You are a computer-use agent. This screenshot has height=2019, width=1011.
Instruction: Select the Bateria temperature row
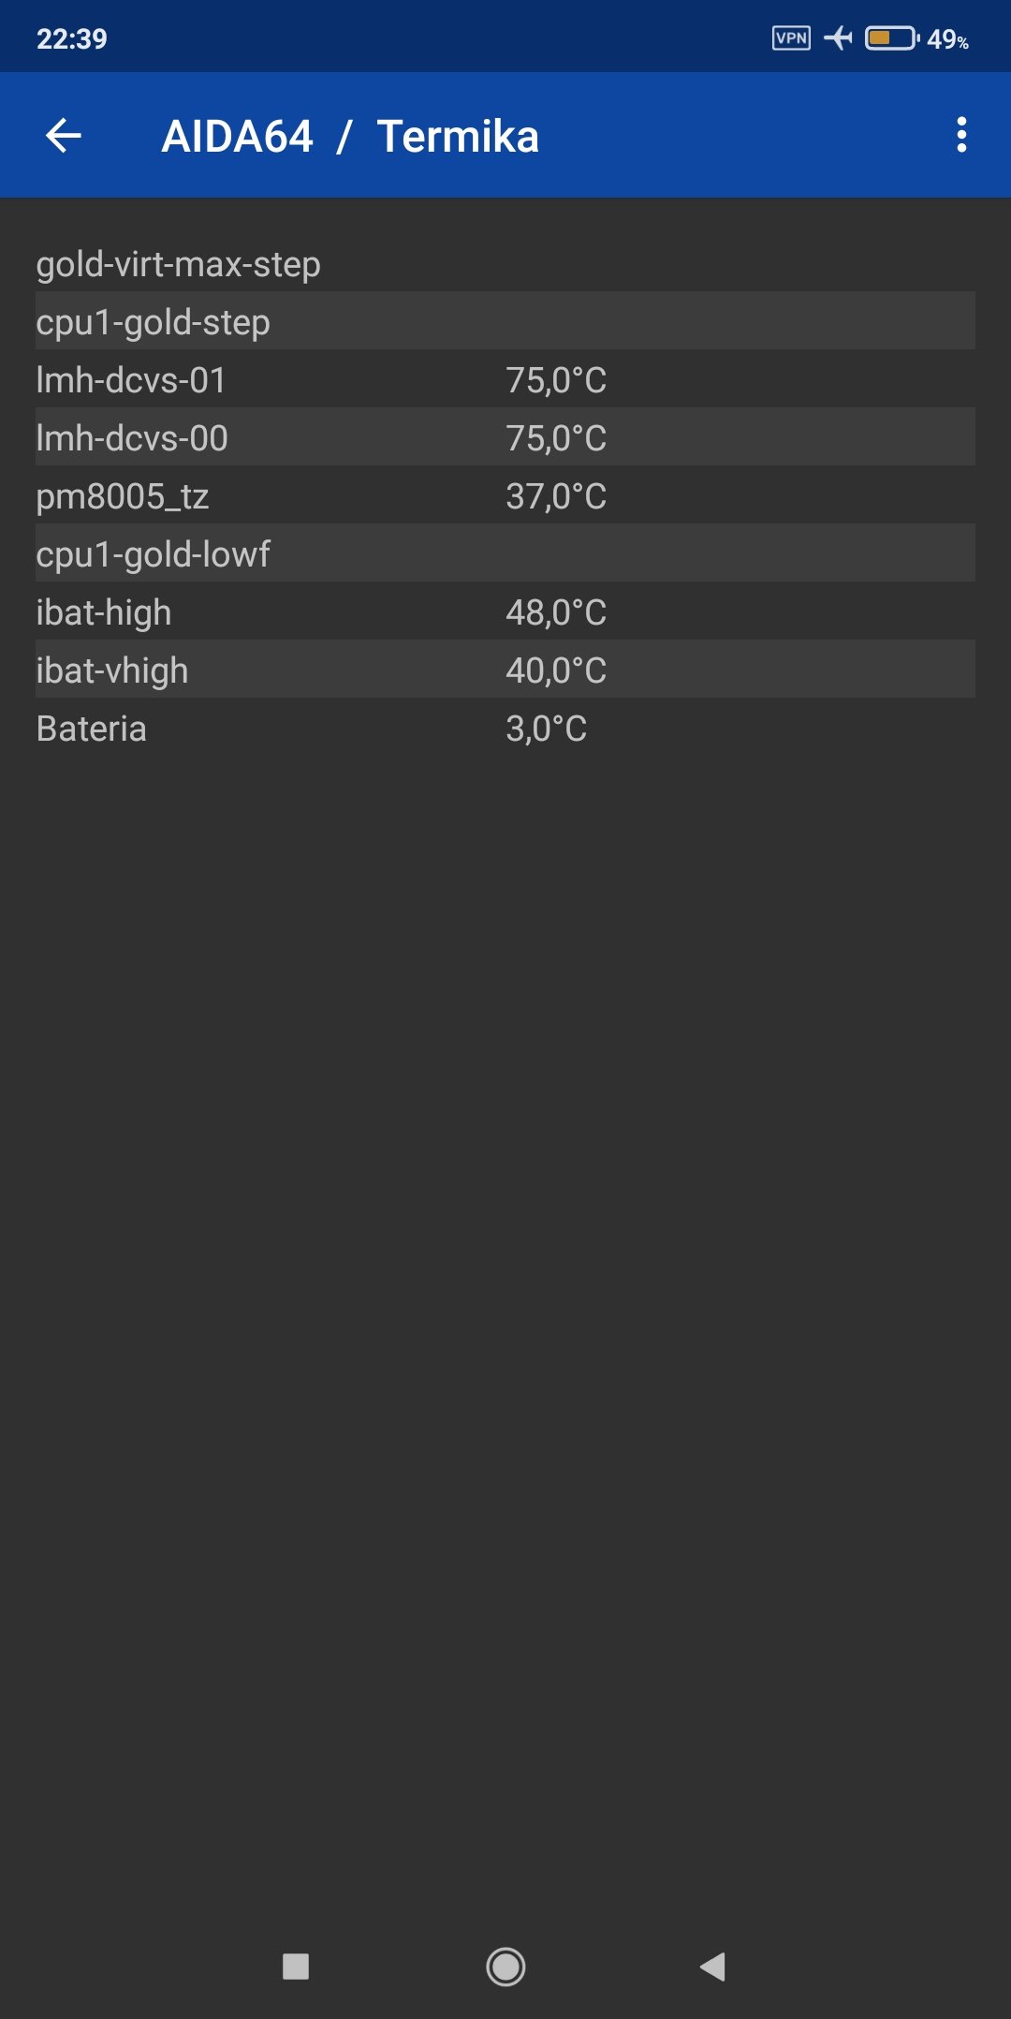[x=505, y=729]
